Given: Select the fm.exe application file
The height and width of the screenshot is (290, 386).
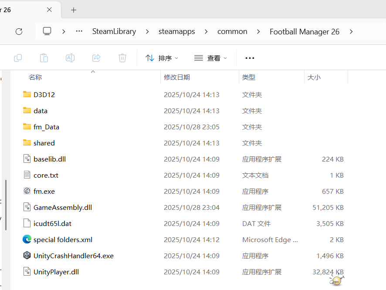Looking at the screenshot, I should pyautogui.click(x=44, y=191).
